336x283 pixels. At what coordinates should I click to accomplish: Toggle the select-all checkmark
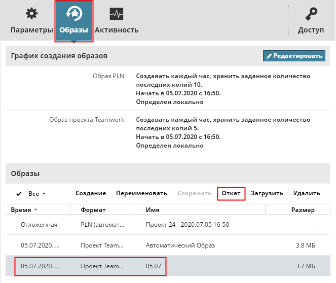pos(19,193)
